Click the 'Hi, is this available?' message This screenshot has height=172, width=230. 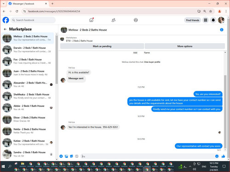coord(79,72)
